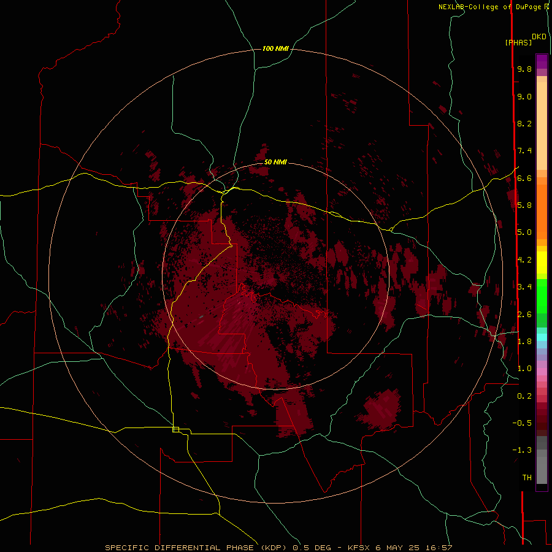Click the -1.3 value on the legend
Image resolution: width=552 pixels, height=552 pixels.
pyautogui.click(x=522, y=450)
